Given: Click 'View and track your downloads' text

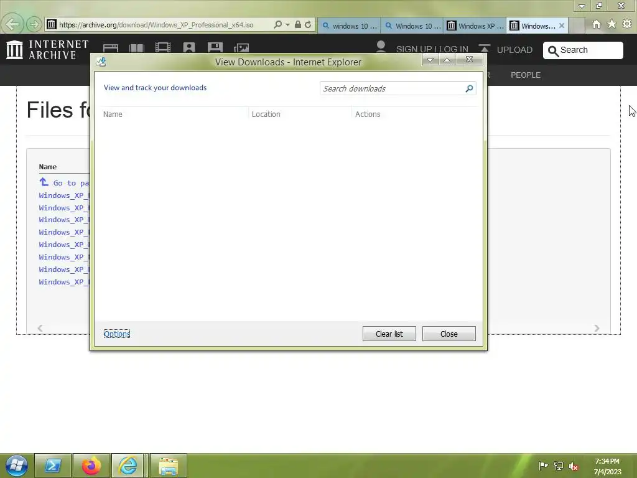Looking at the screenshot, I should 155,88.
